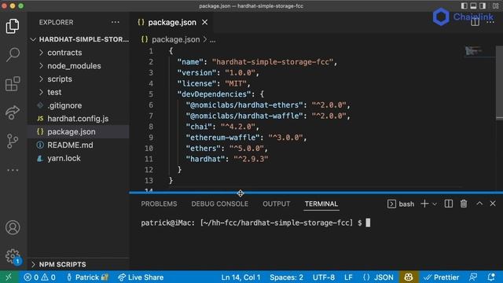This screenshot has height=283, width=503.
Task: Click line 2 "name" key in editor
Action: (x=190, y=62)
